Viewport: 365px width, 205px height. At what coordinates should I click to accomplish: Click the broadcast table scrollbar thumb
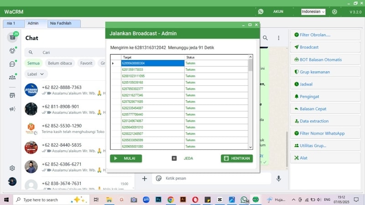click(x=250, y=65)
